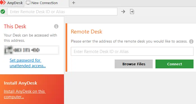Open Install AnyDesk on this computer link
196x104 pixels.
pyautogui.click(x=25, y=94)
